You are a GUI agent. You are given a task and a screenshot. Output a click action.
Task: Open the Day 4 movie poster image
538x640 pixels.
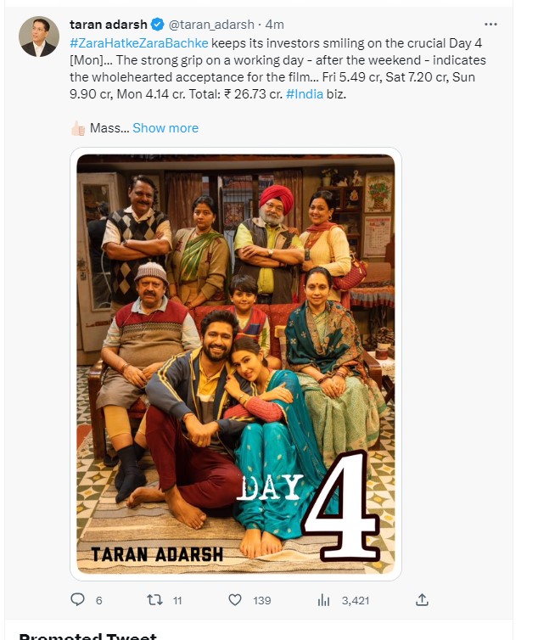click(x=236, y=364)
